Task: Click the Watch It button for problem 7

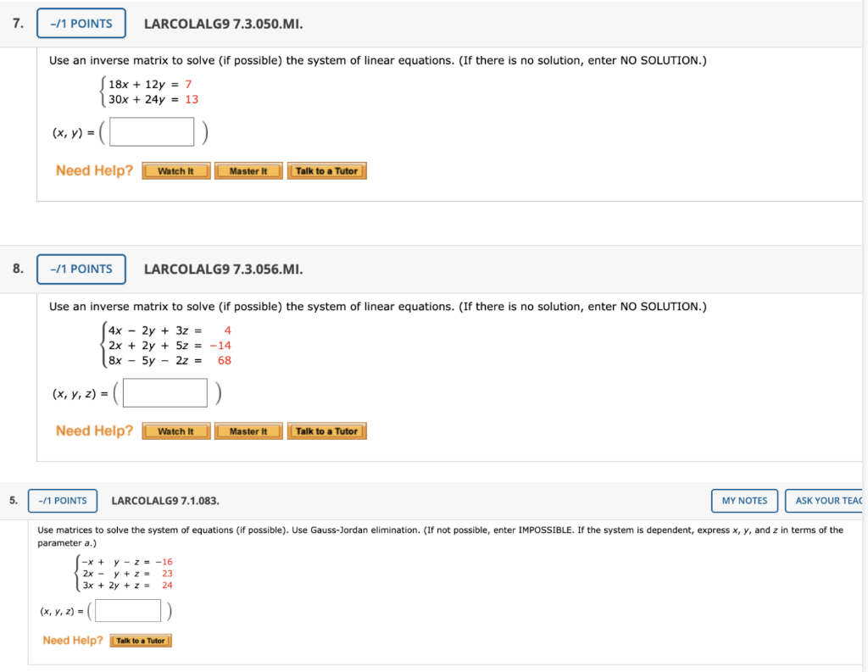Action: click(x=175, y=170)
